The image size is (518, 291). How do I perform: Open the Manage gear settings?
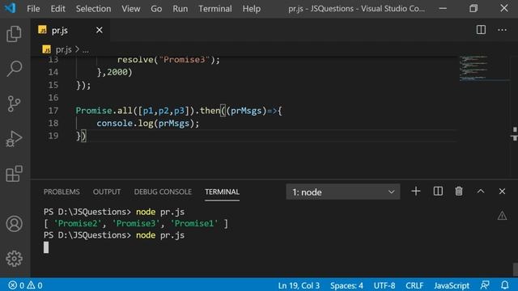point(14,259)
